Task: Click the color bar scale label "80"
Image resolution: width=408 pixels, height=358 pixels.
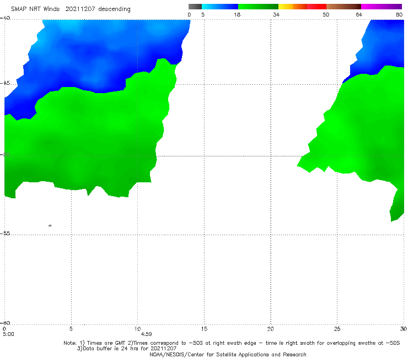Action: click(x=399, y=15)
